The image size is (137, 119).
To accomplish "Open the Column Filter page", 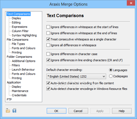I will [20, 31].
